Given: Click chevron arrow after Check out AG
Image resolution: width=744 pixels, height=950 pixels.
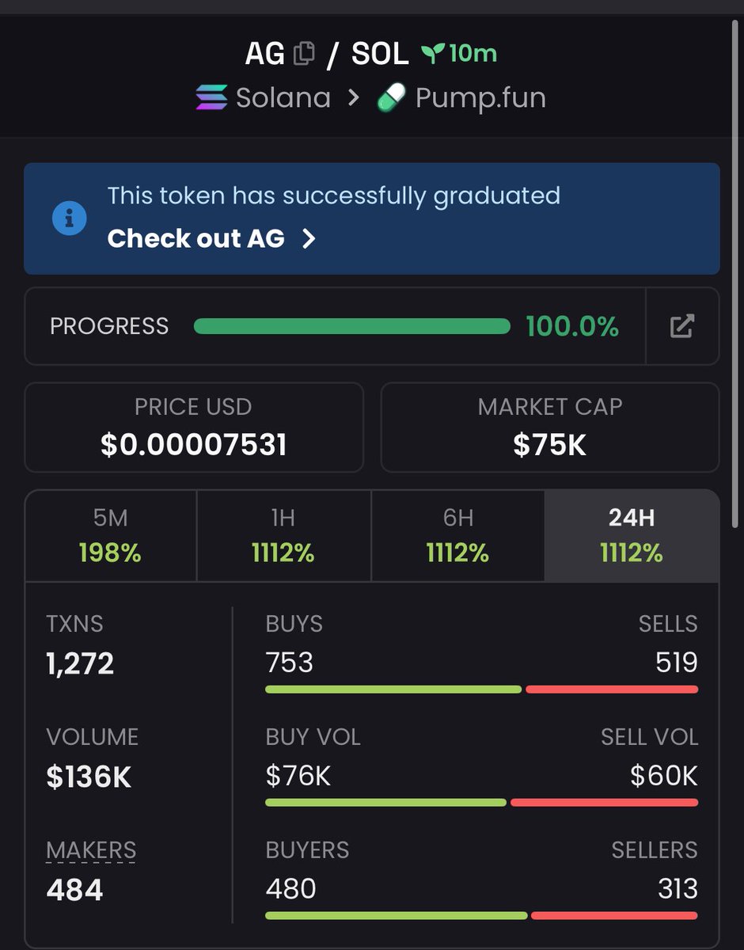Looking at the screenshot, I should tap(309, 239).
